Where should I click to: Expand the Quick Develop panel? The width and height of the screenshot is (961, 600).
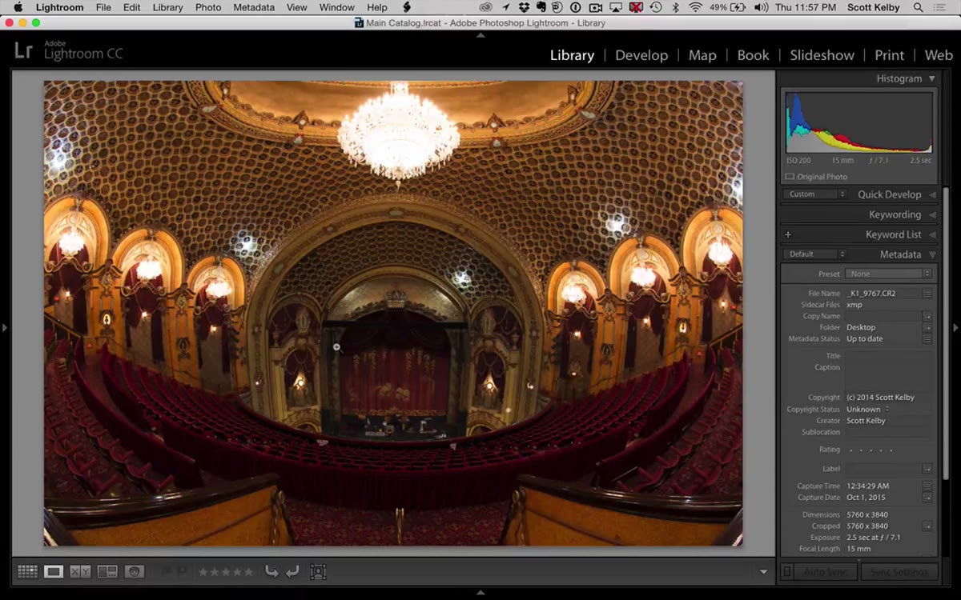[x=932, y=194]
